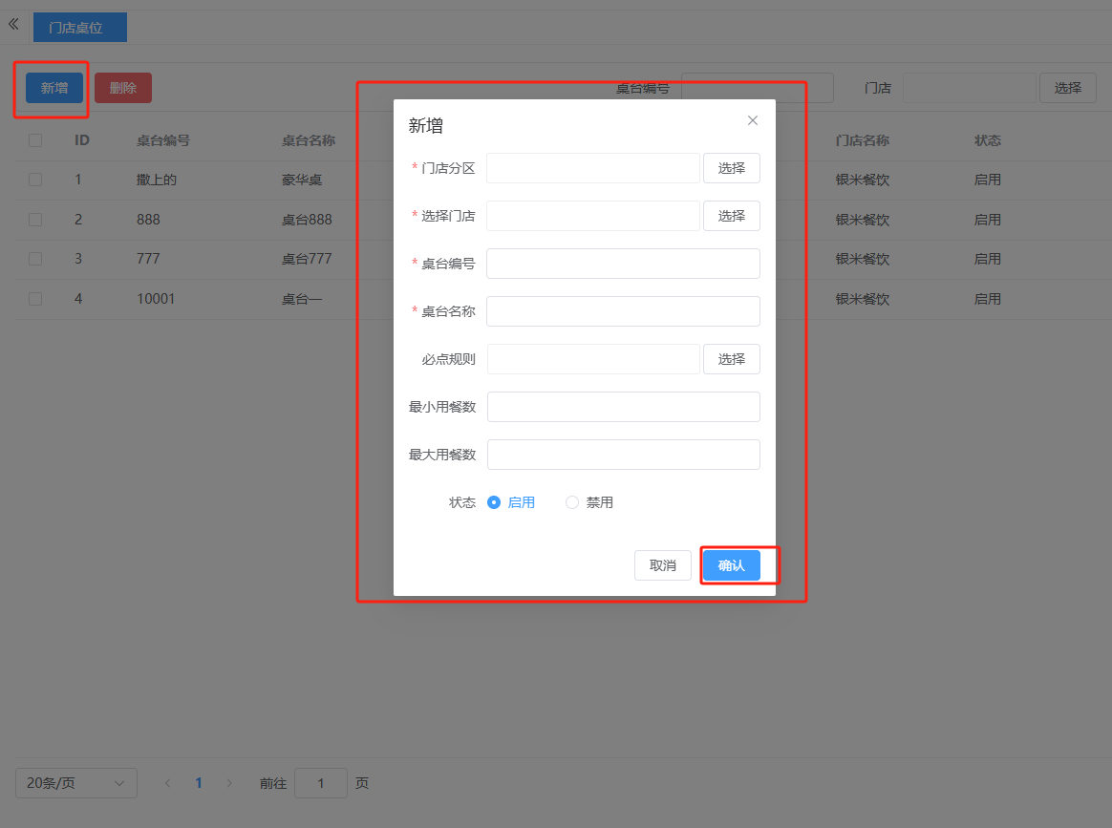This screenshot has height=828, width=1112.
Task: Select the 禁用 radio button
Action: pyautogui.click(x=572, y=502)
